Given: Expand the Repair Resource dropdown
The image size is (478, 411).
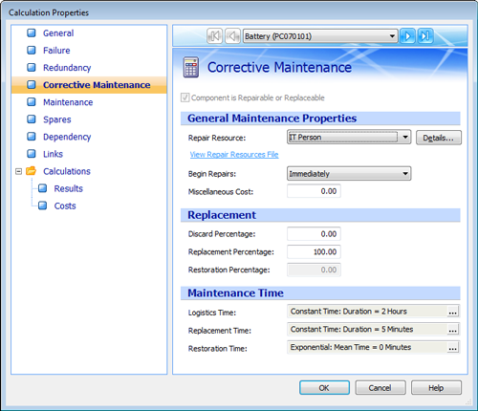Looking at the screenshot, I should [x=405, y=138].
